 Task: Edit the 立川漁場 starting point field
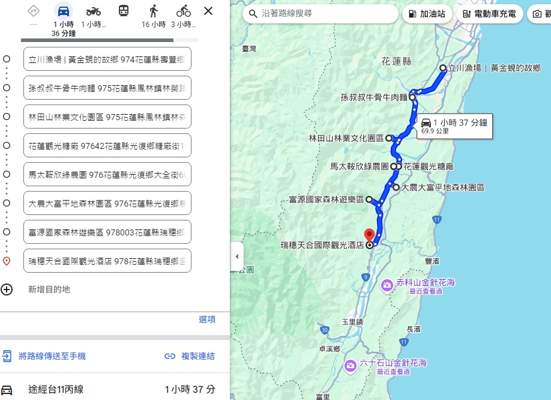click(107, 59)
